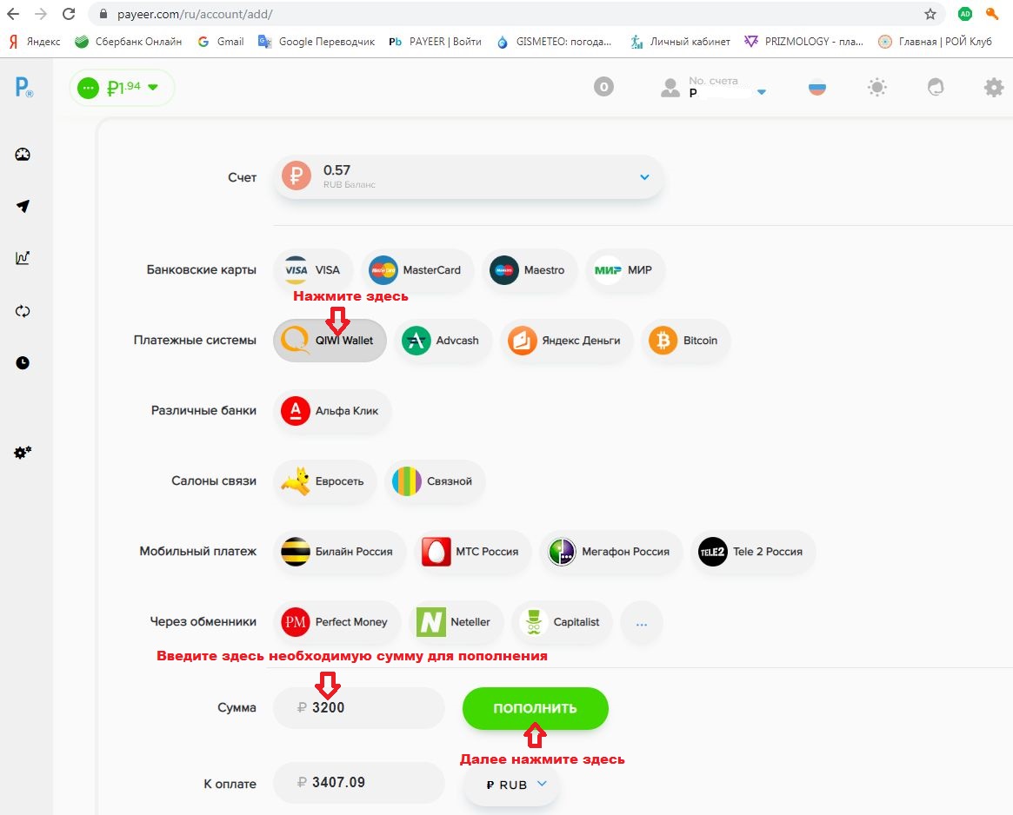Viewport: 1013px width, 815px height.
Task: Open settings via the double-gear sidebar icon
Action: pos(22,452)
